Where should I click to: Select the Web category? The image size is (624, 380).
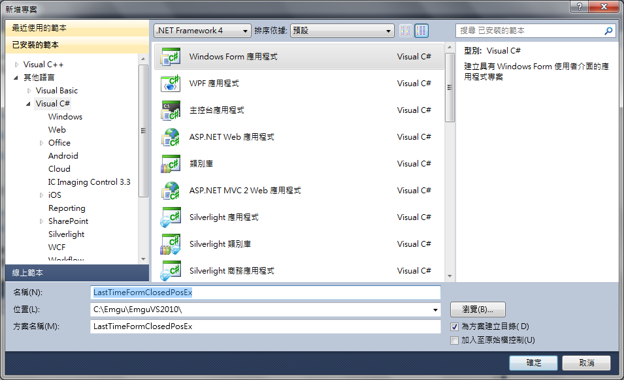[57, 129]
